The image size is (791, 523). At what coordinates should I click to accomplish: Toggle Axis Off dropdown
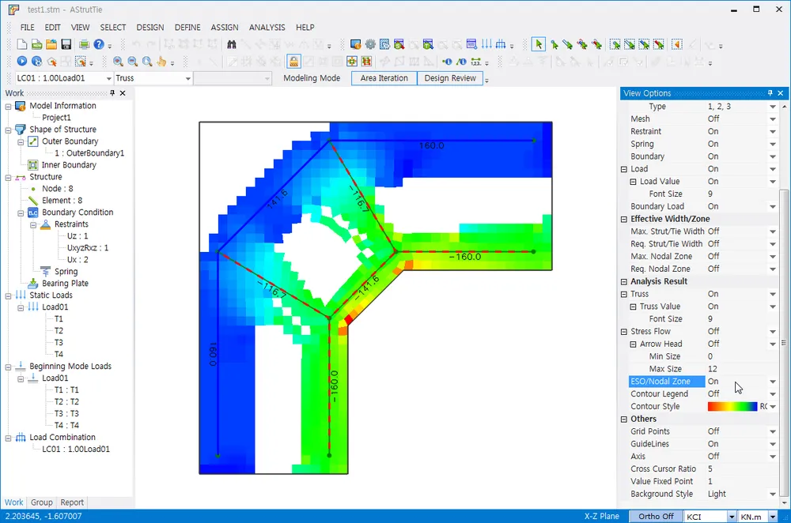pos(772,457)
